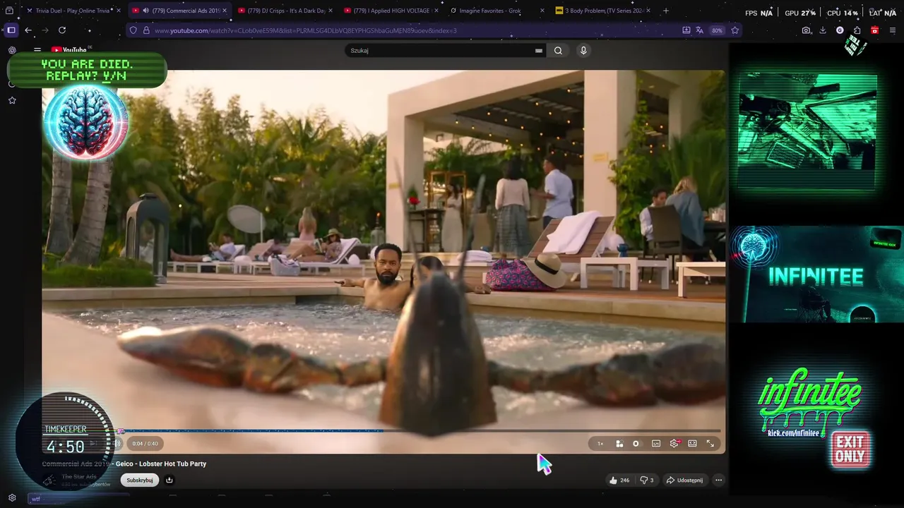Click the sidebar star favorites icon
This screenshot has height=508, width=904.
[12, 100]
